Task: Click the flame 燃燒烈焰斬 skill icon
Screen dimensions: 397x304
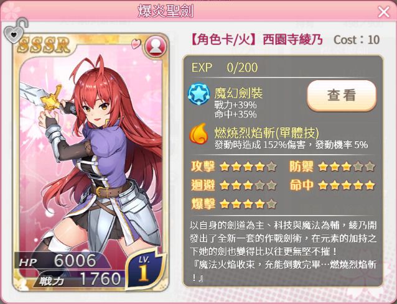Action: click(x=198, y=134)
